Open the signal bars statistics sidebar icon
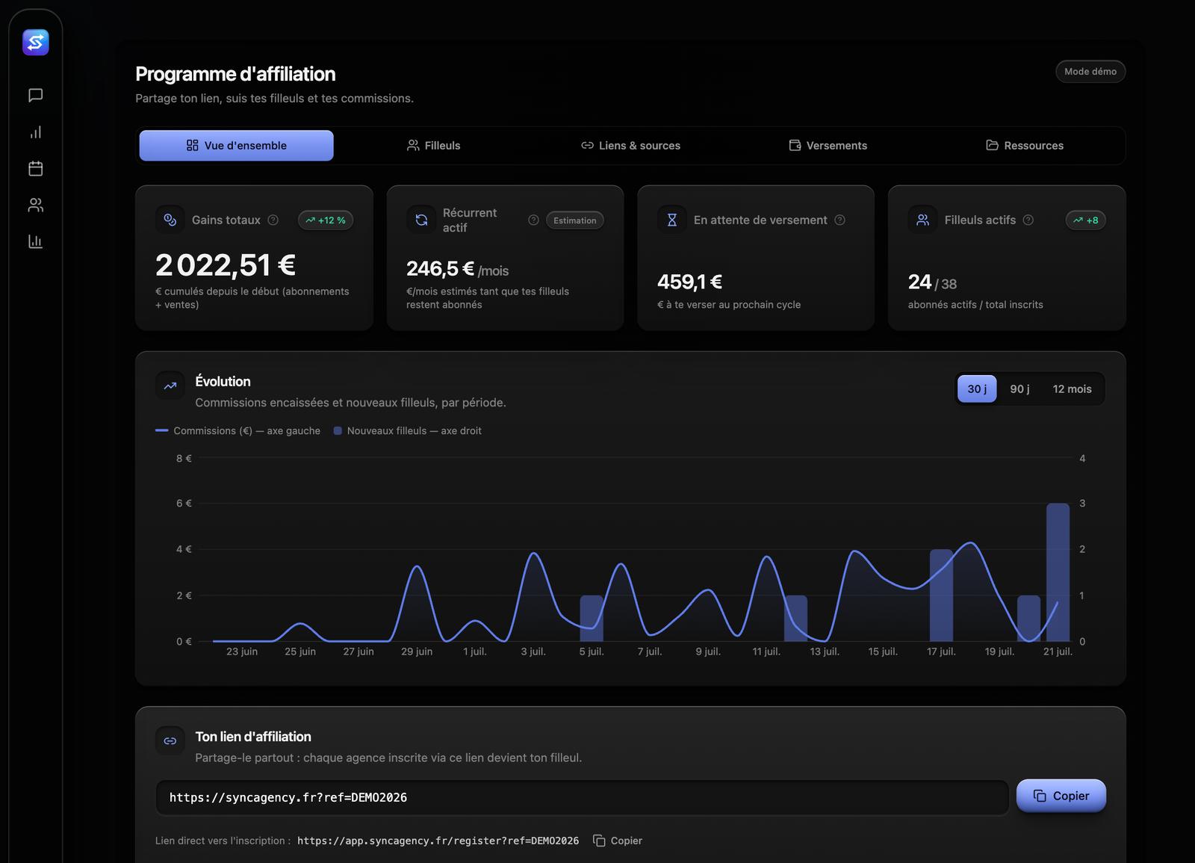Image resolution: width=1195 pixels, height=863 pixels. click(36, 132)
